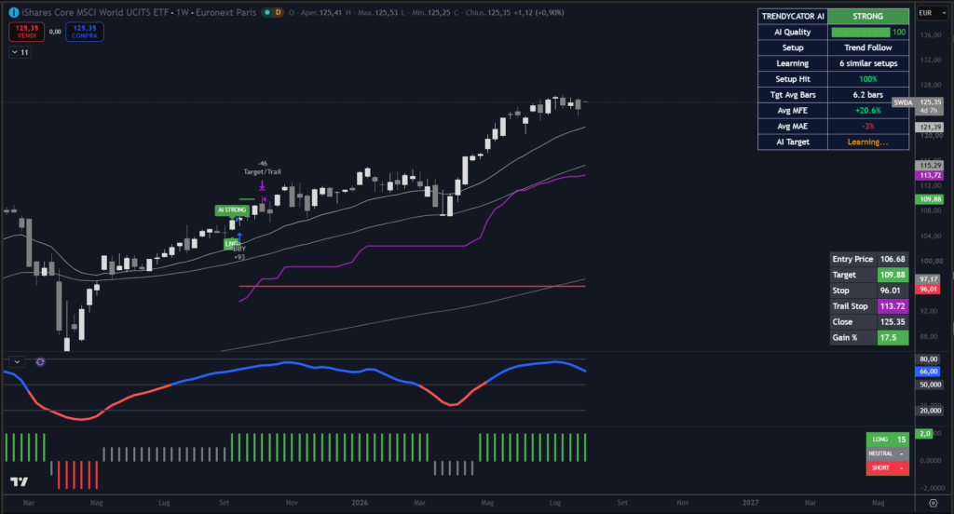The image size is (954, 514).
Task: Click Euronext Paris in the chart title
Action: (x=225, y=12)
